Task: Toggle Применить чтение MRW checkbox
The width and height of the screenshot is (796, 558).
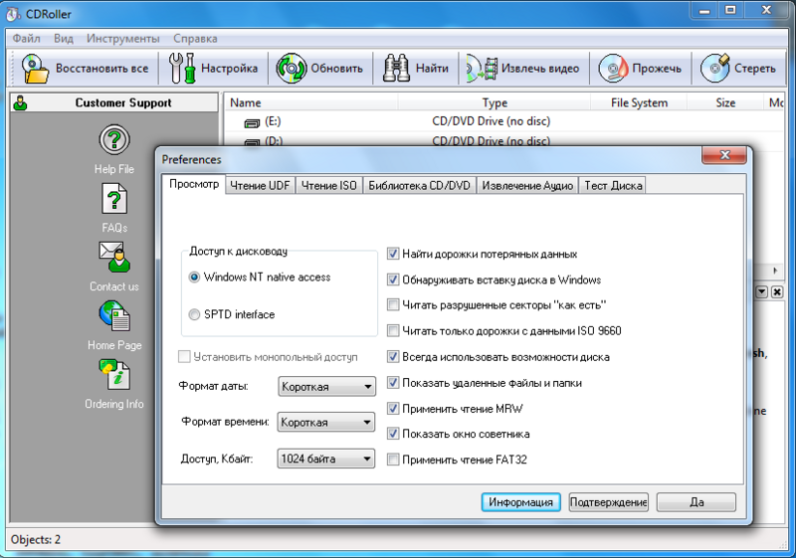Action: coord(393,408)
